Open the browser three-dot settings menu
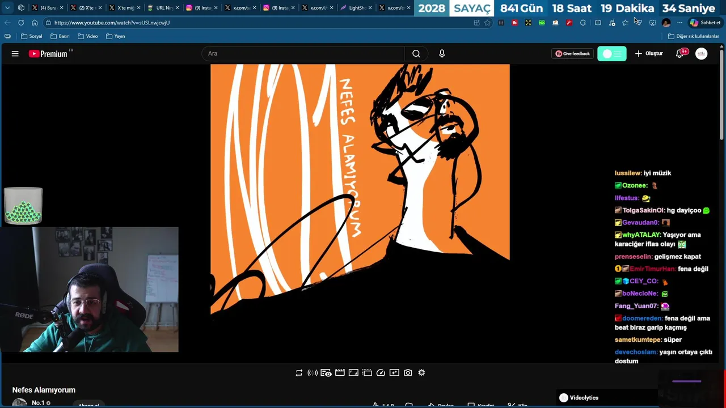This screenshot has width=726, height=408. [679, 23]
